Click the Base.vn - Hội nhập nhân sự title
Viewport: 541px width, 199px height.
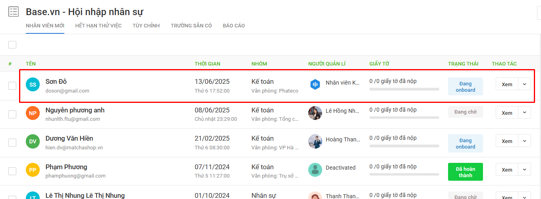tap(85, 12)
